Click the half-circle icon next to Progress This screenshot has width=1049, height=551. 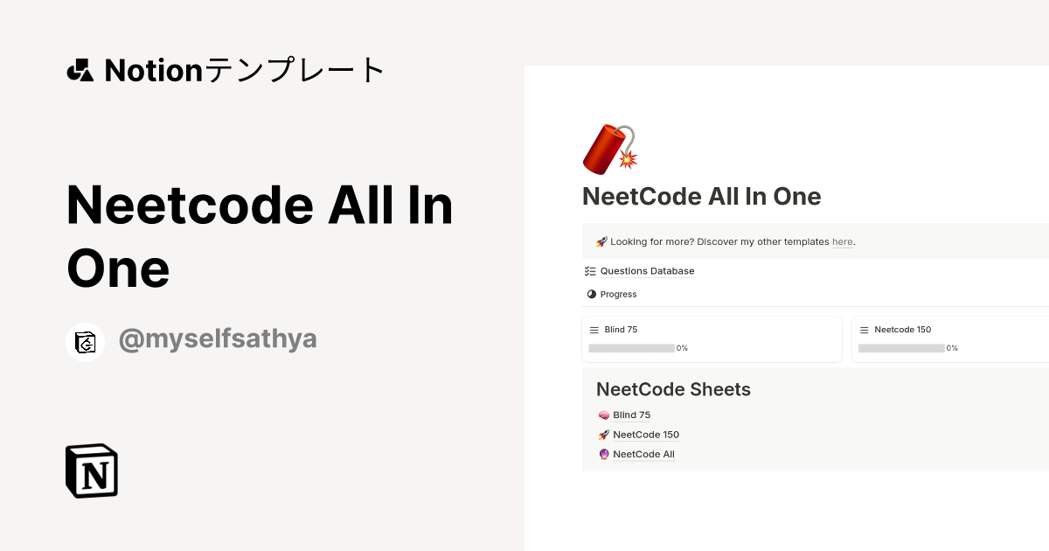[591, 294]
